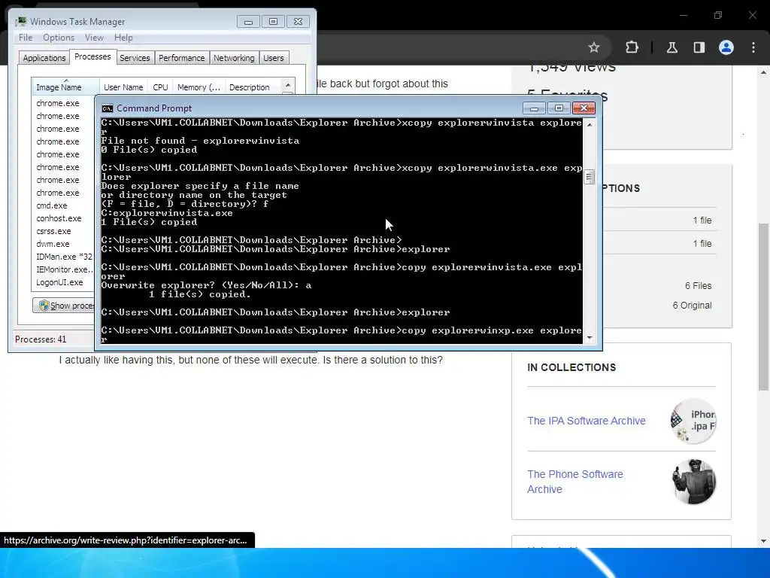Maximize the Windows Task Manager window
Viewport: 770px width, 578px height.
pyautogui.click(x=274, y=22)
